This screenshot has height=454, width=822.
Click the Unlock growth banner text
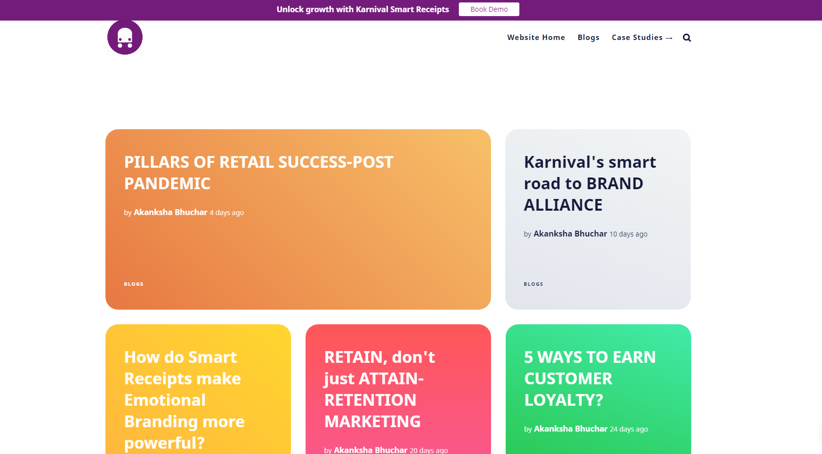[363, 9]
